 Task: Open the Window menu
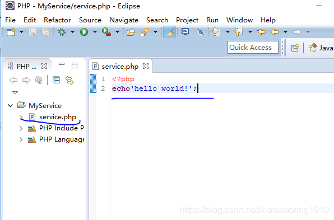[239, 20]
